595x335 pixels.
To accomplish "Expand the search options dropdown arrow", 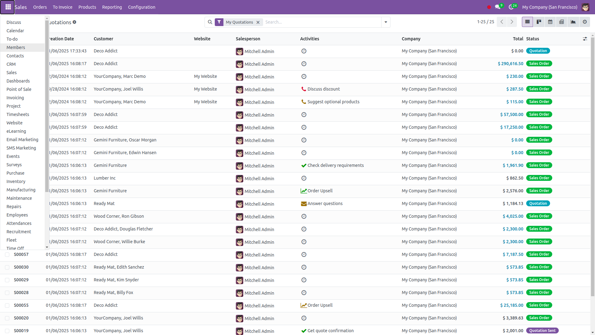I will coord(386,22).
